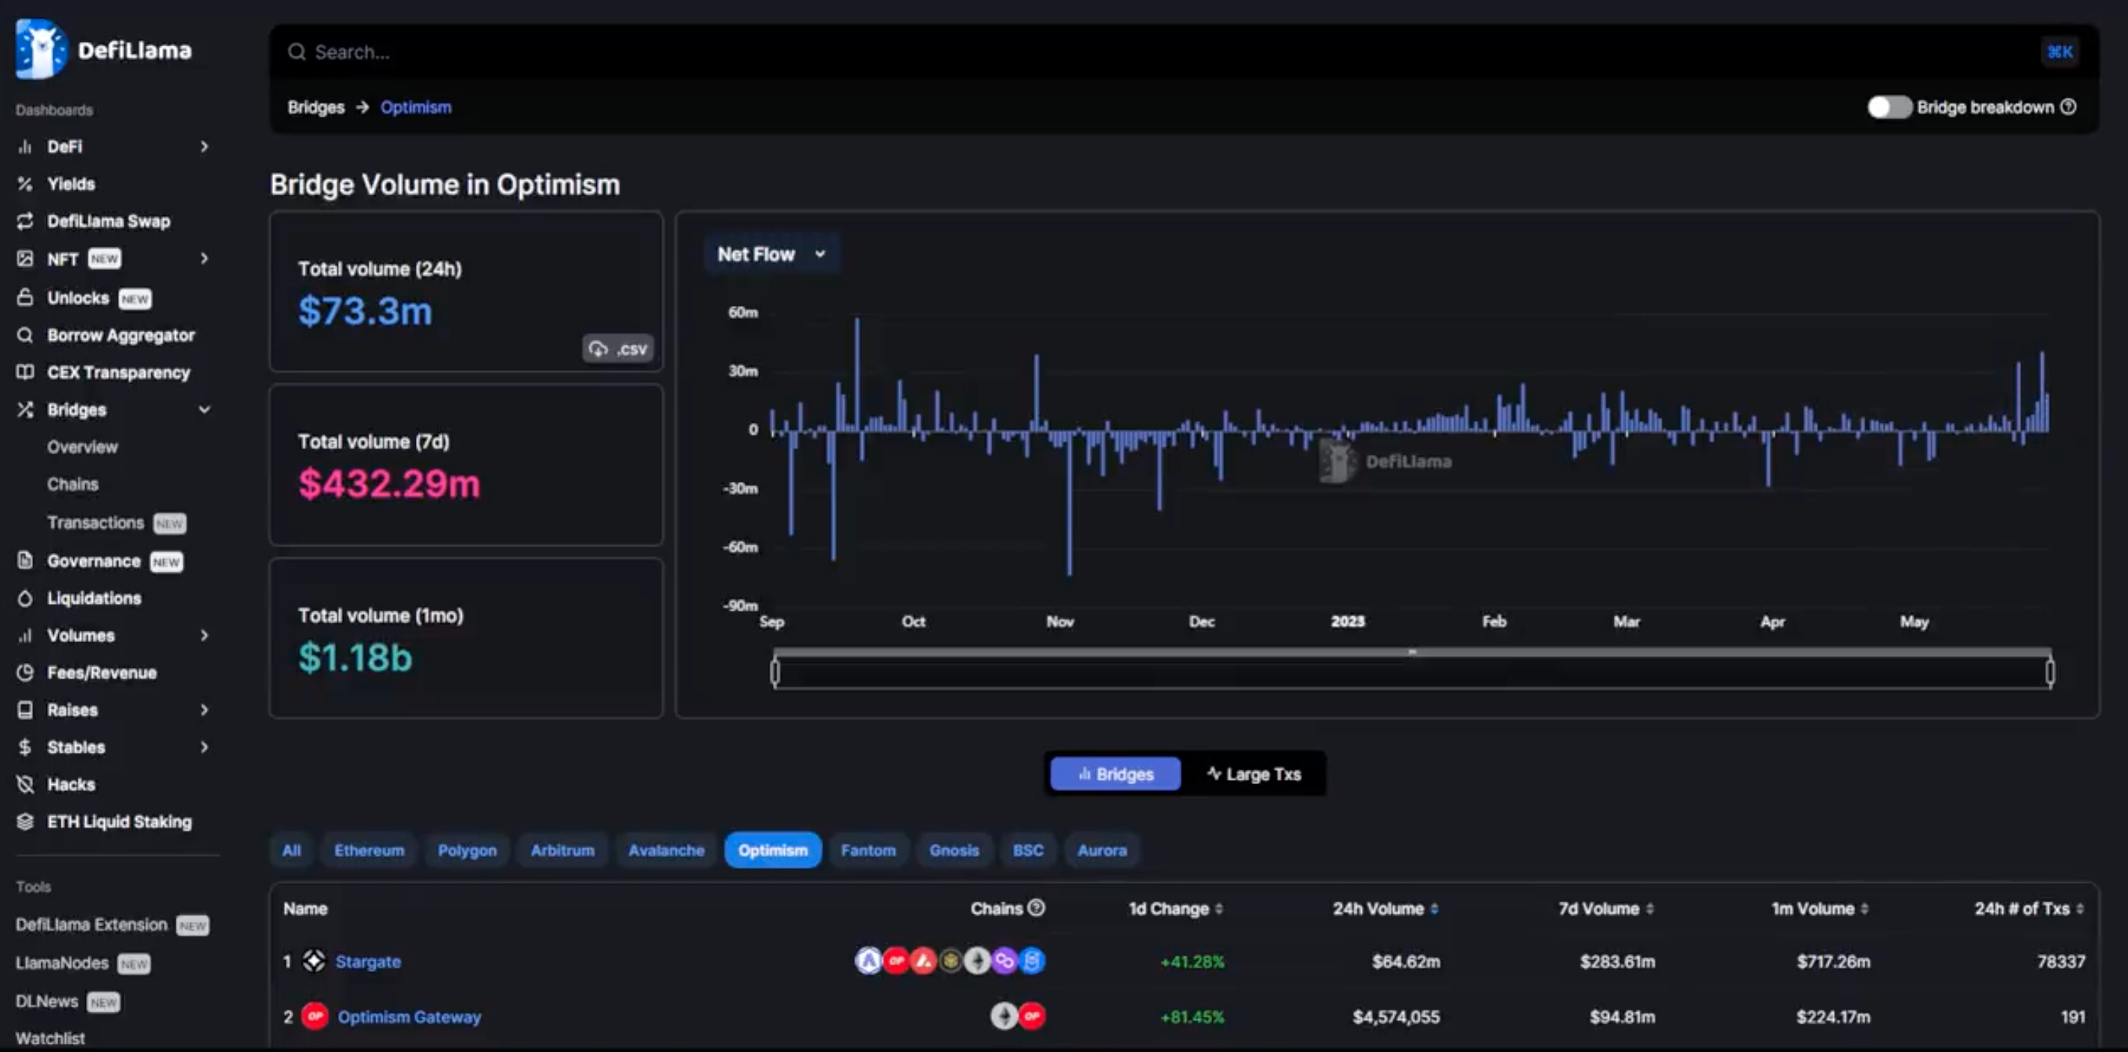Select the Arbitrum chain filter

point(562,850)
